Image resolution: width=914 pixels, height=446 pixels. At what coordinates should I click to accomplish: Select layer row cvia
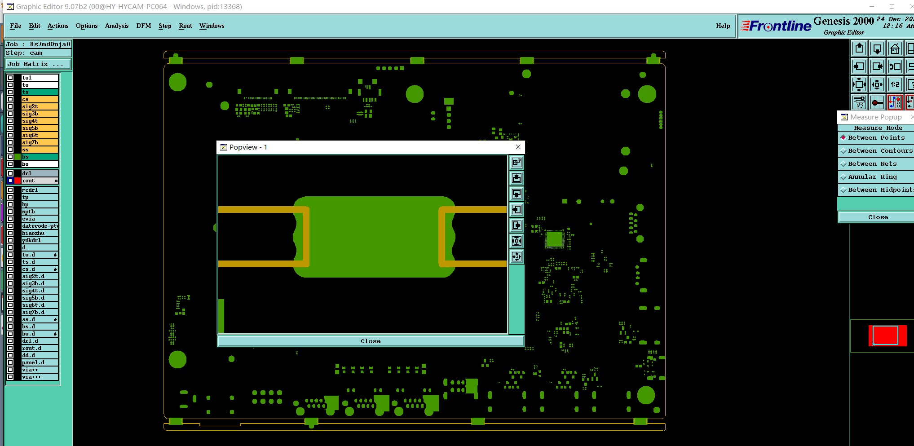click(40, 219)
